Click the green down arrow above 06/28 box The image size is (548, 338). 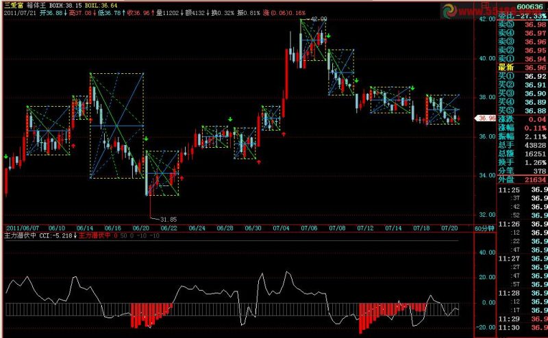230,120
